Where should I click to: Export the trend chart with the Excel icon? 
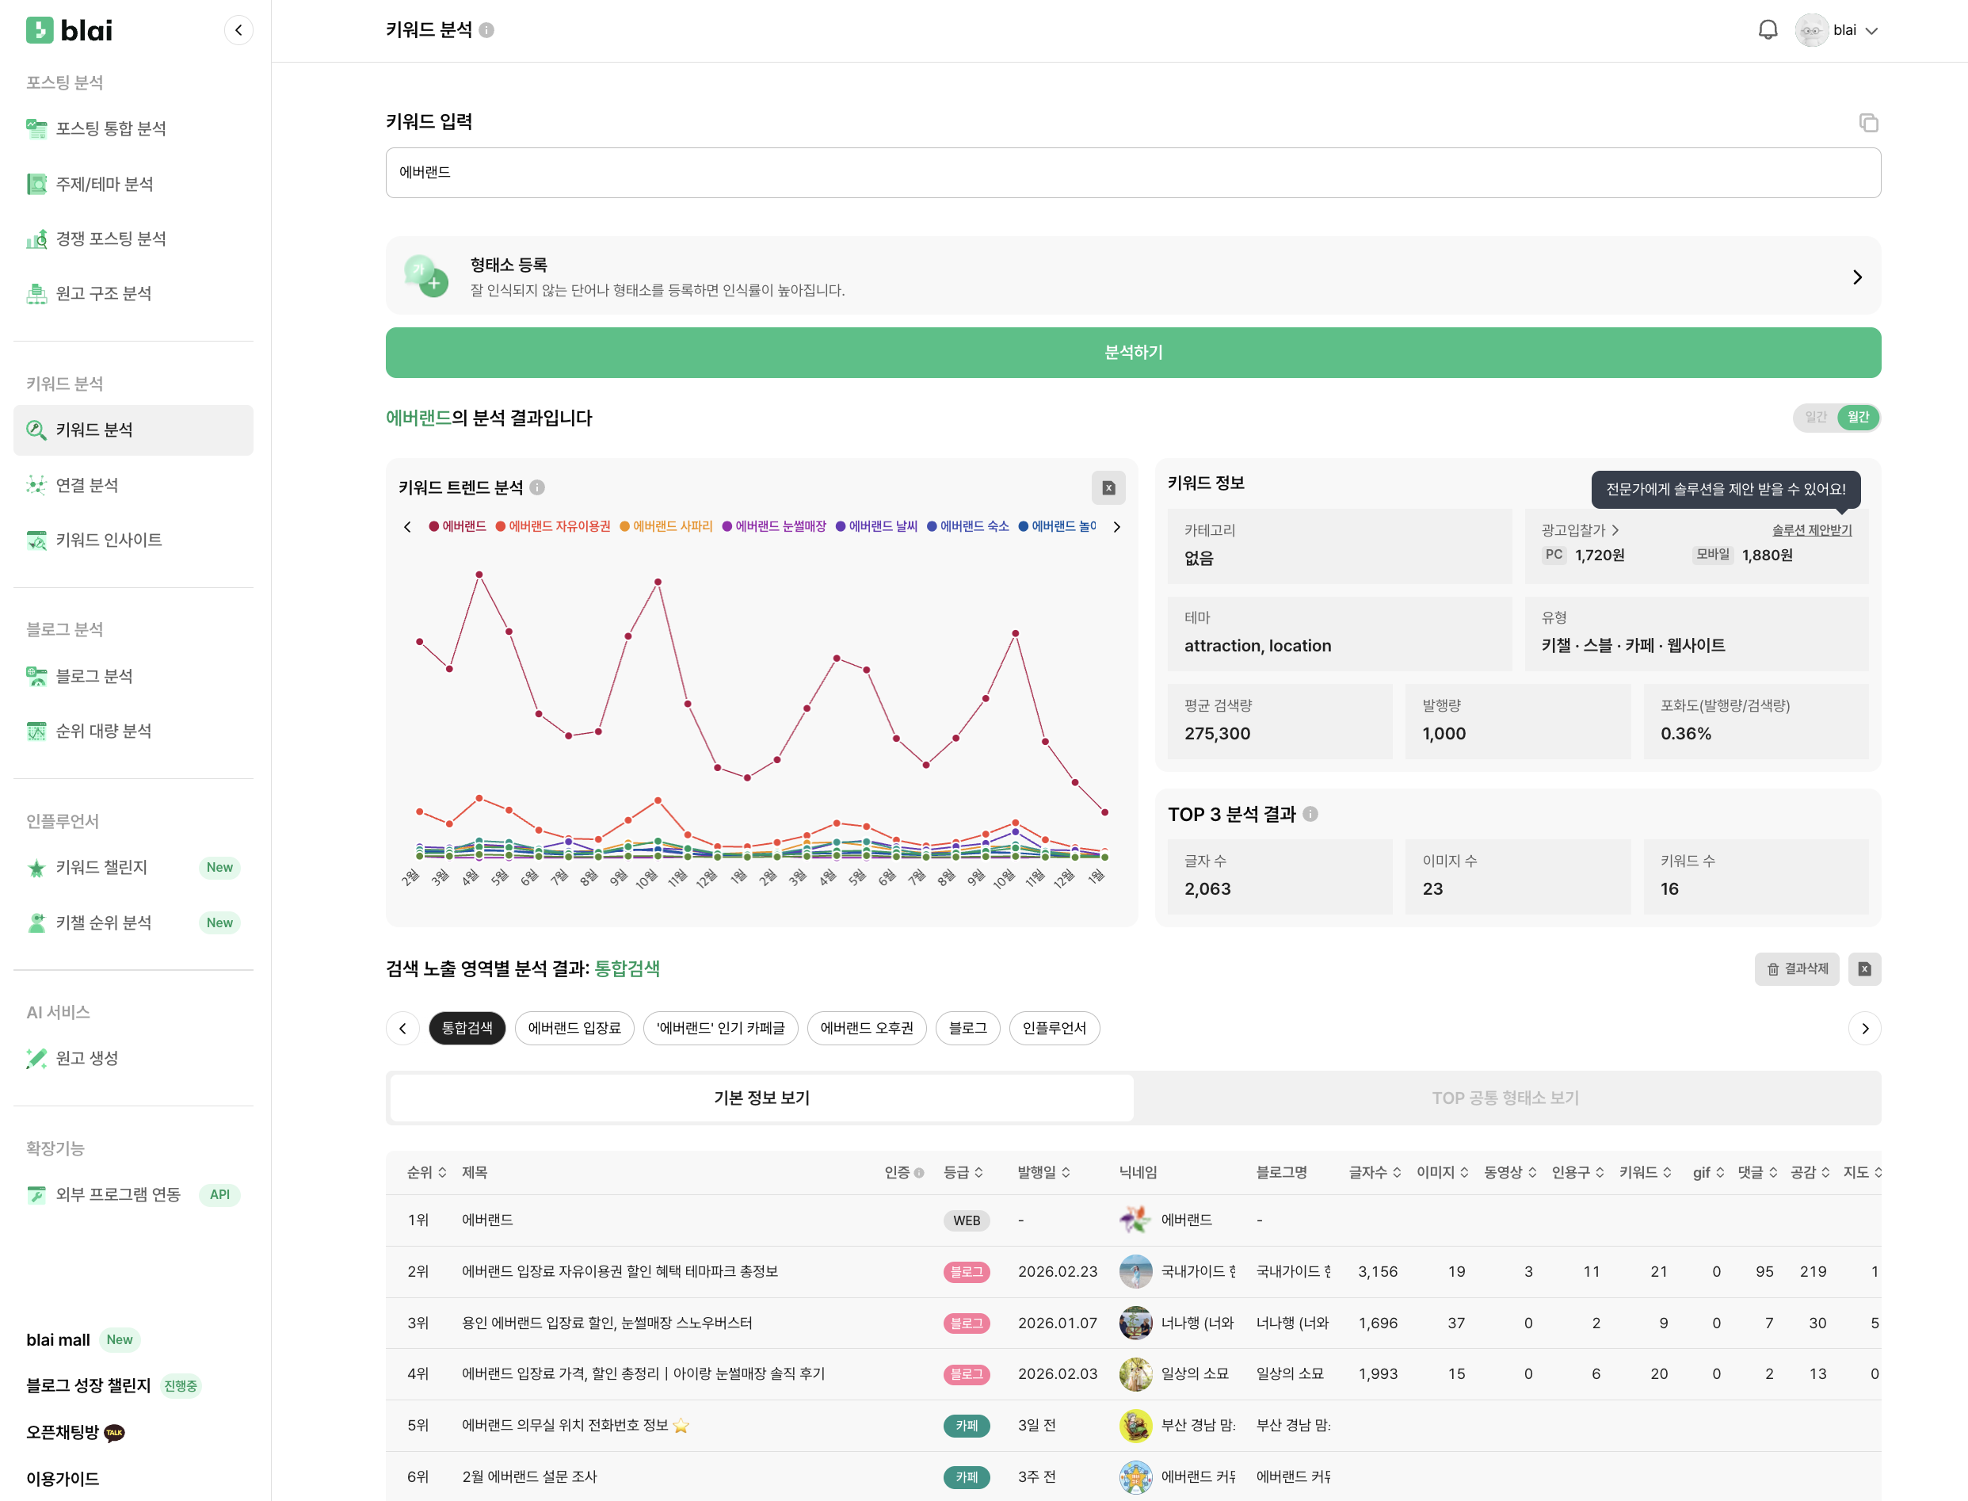click(1108, 488)
